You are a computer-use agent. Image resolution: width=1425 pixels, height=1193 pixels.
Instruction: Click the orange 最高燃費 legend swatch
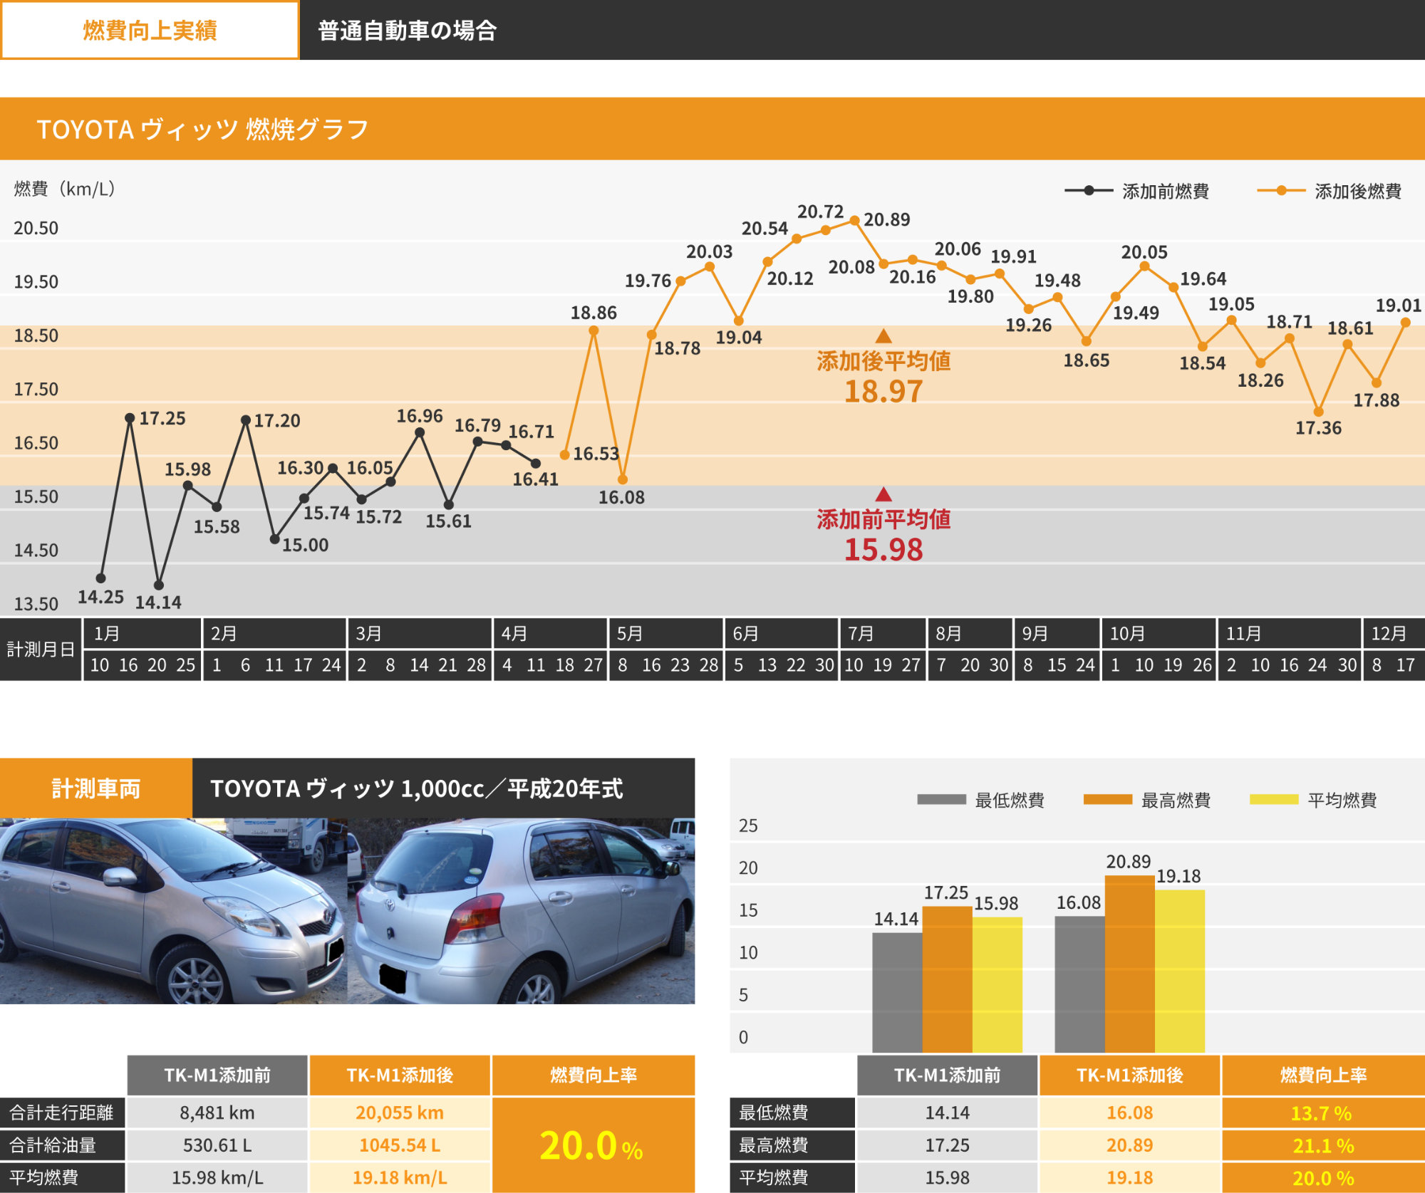(x=1107, y=800)
